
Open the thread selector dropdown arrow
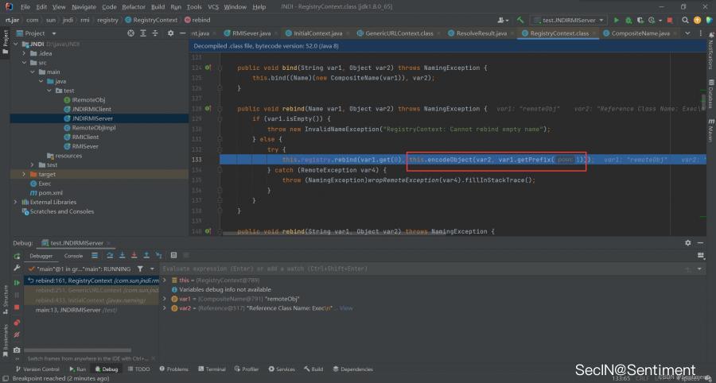153,269
